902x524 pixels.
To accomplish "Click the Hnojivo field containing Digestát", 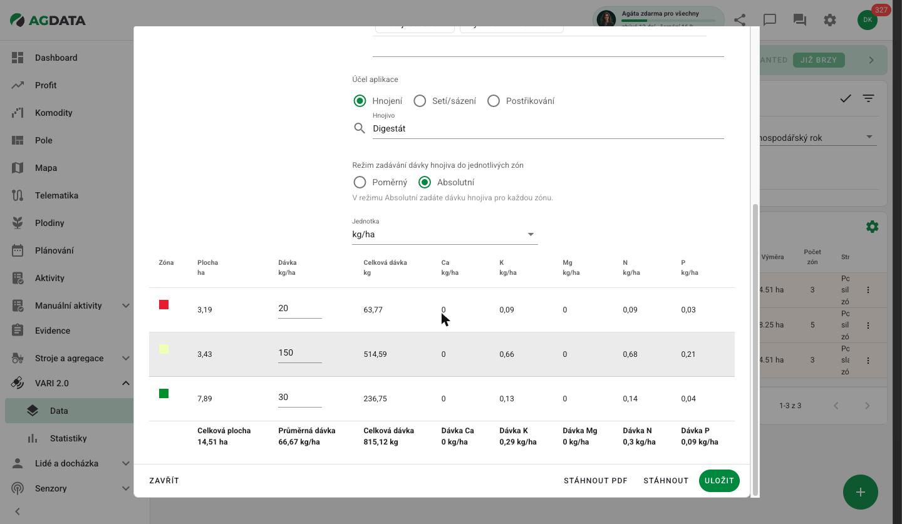I will coord(548,128).
